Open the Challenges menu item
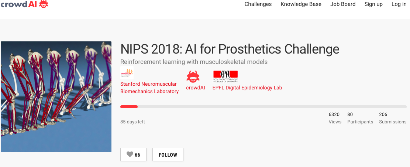 tap(258, 4)
